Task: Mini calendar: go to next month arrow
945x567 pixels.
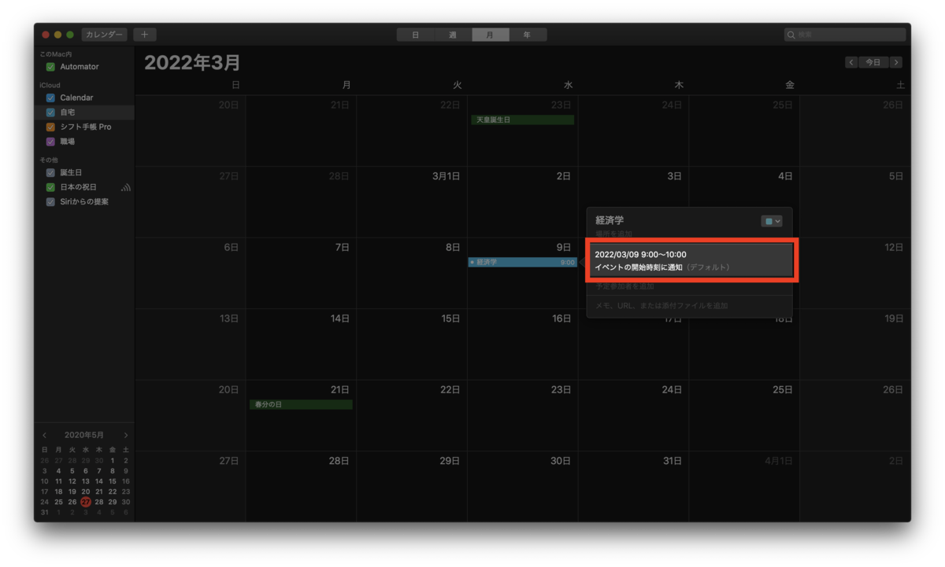Action: click(x=126, y=435)
